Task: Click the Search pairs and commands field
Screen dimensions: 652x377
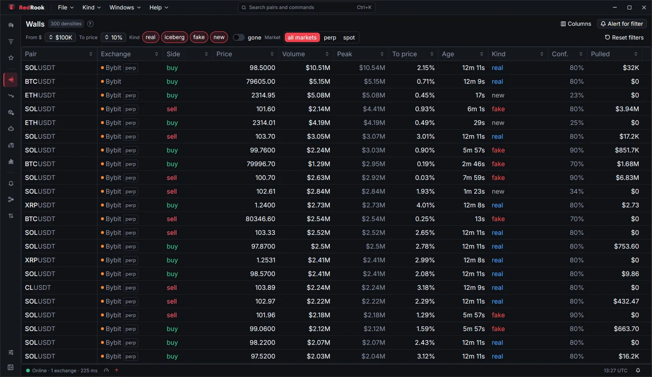Action: 307,7
